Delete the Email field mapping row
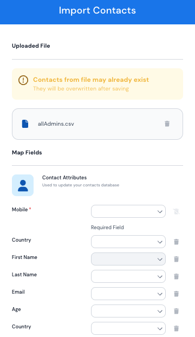Viewport: 195px width, 337px height. (x=177, y=294)
